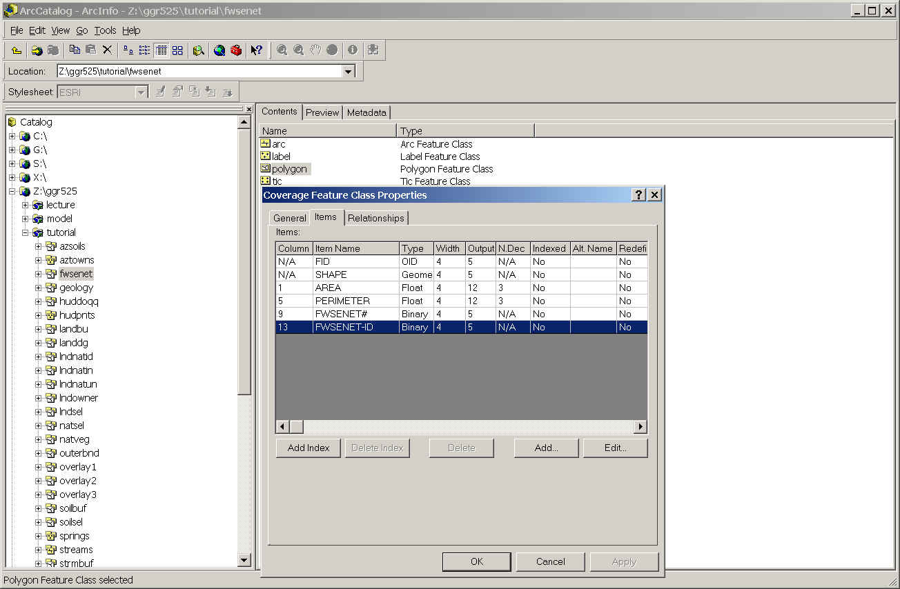Click the dialog's question-mark help button

click(639, 195)
